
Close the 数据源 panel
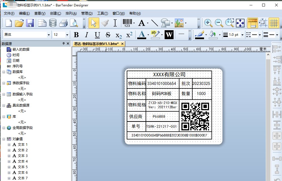[68, 43]
